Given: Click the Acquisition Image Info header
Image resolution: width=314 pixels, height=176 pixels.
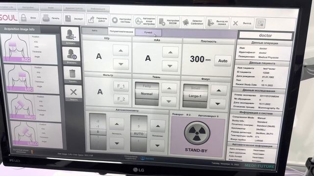Looking at the screenshot, I should (20, 29).
